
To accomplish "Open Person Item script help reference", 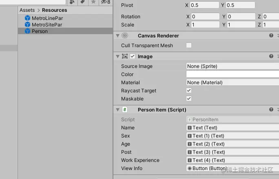I will pyautogui.click(x=271, y=109).
